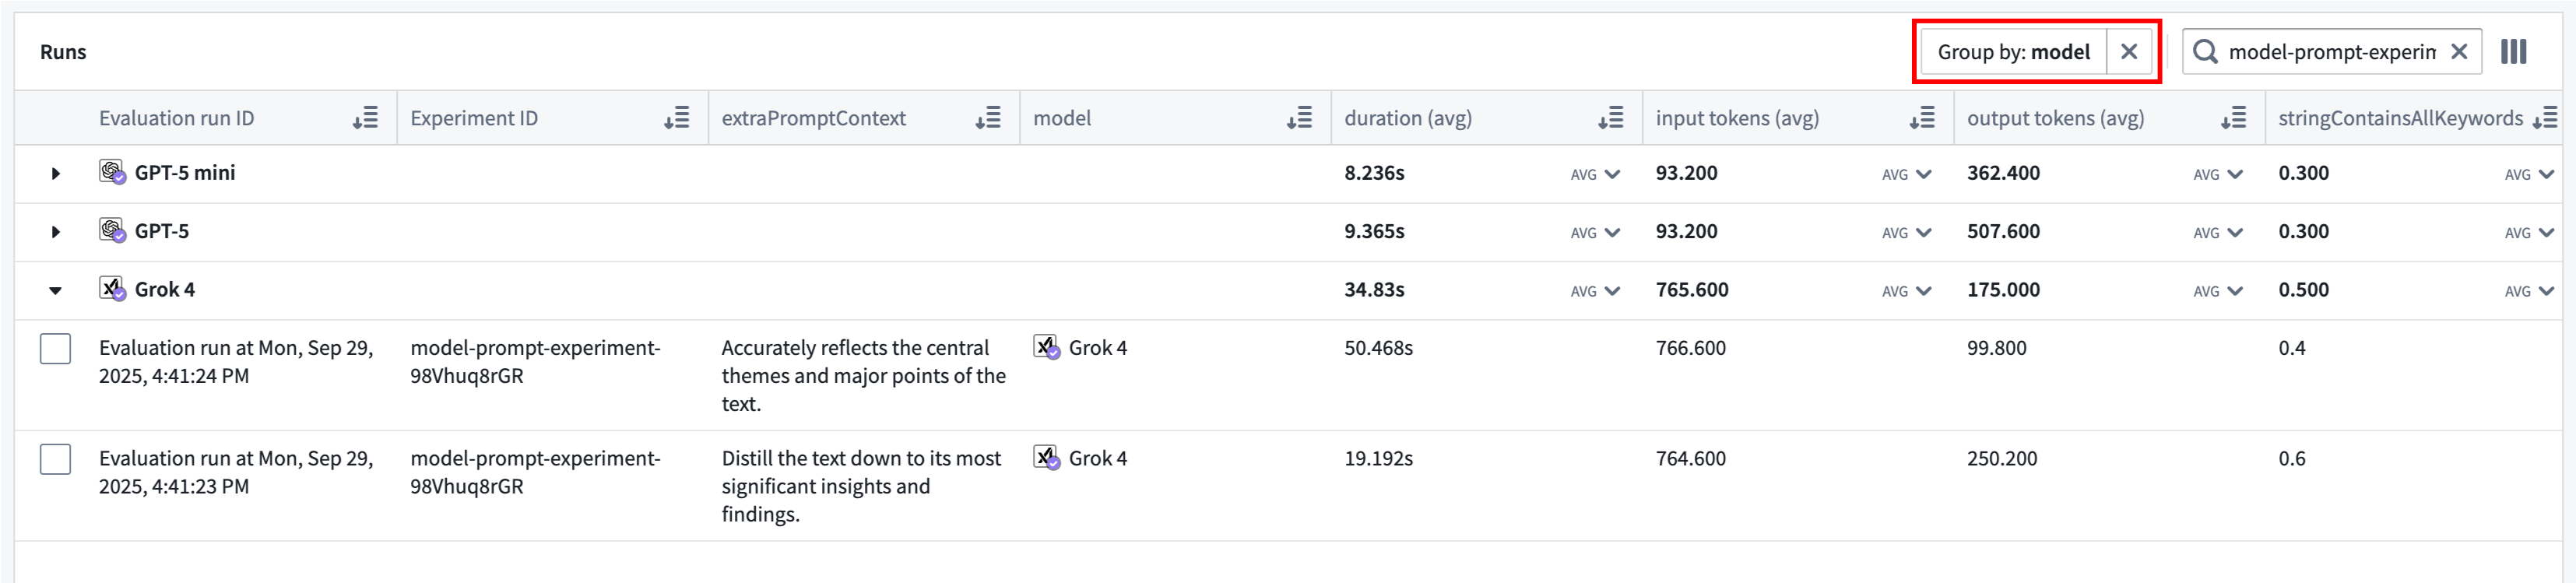Expand the GPT-5 group row
Viewport: 2576px width, 583px height.
[56, 232]
